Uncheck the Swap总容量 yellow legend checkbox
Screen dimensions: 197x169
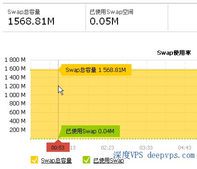click(x=34, y=160)
